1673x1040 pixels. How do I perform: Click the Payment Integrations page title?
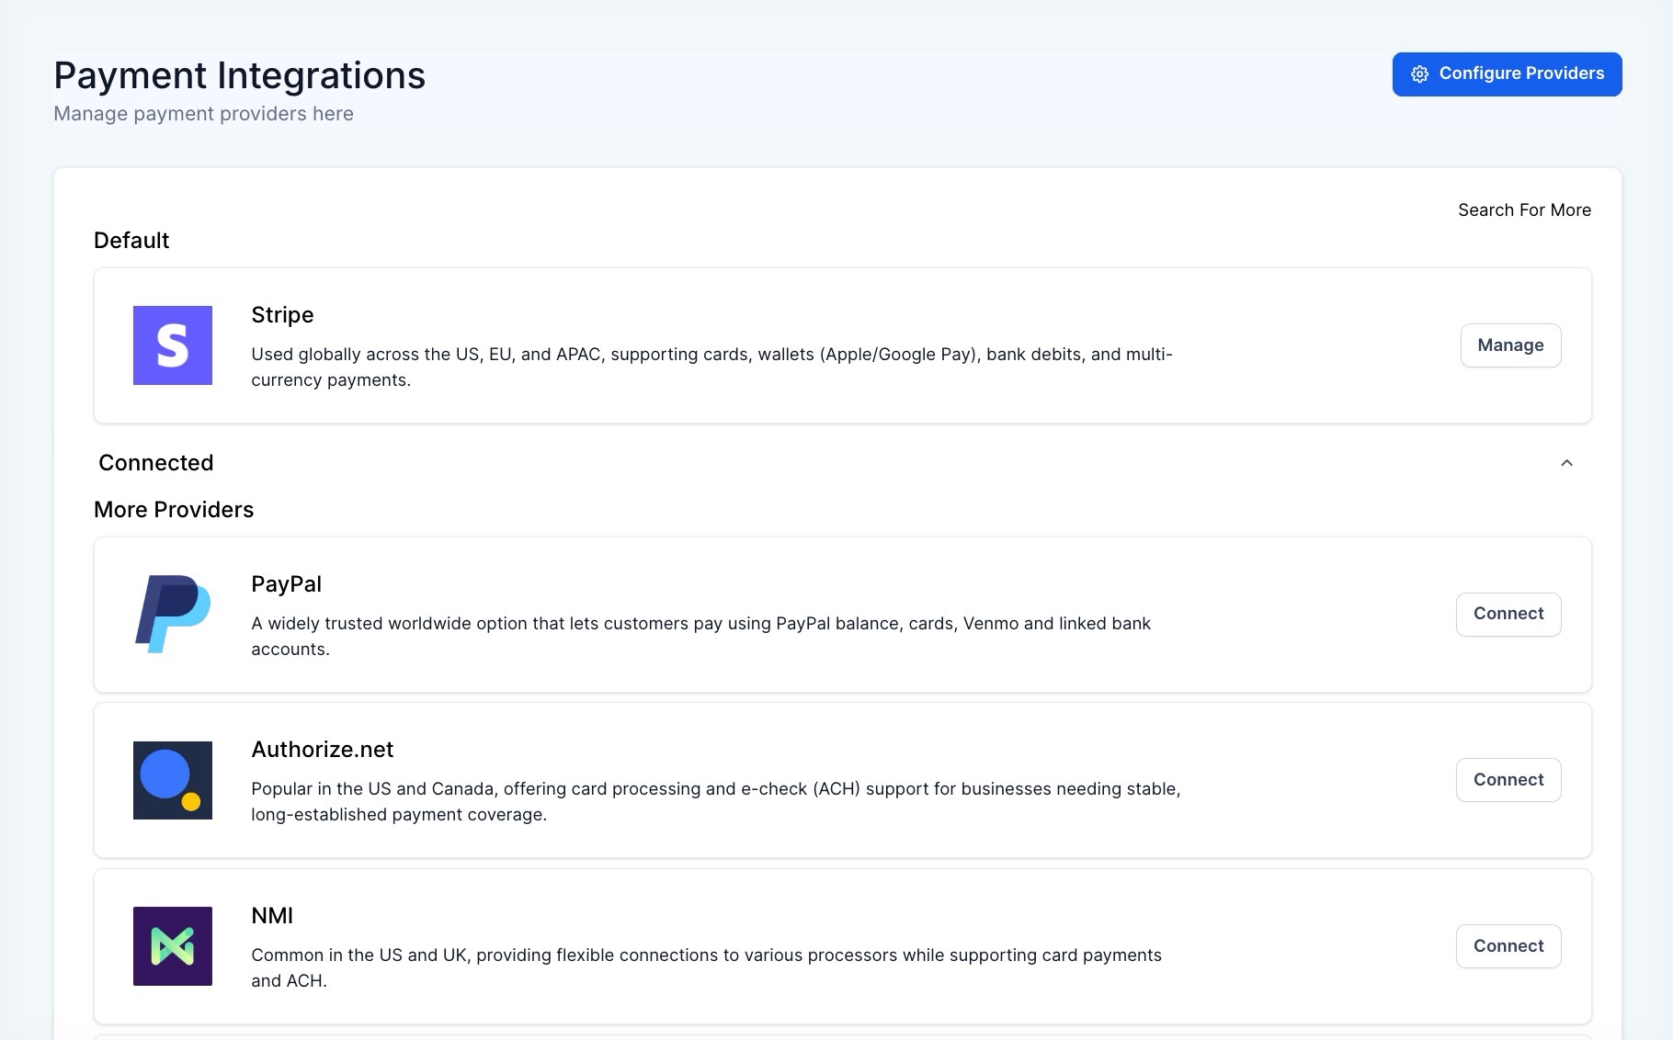pos(239,75)
